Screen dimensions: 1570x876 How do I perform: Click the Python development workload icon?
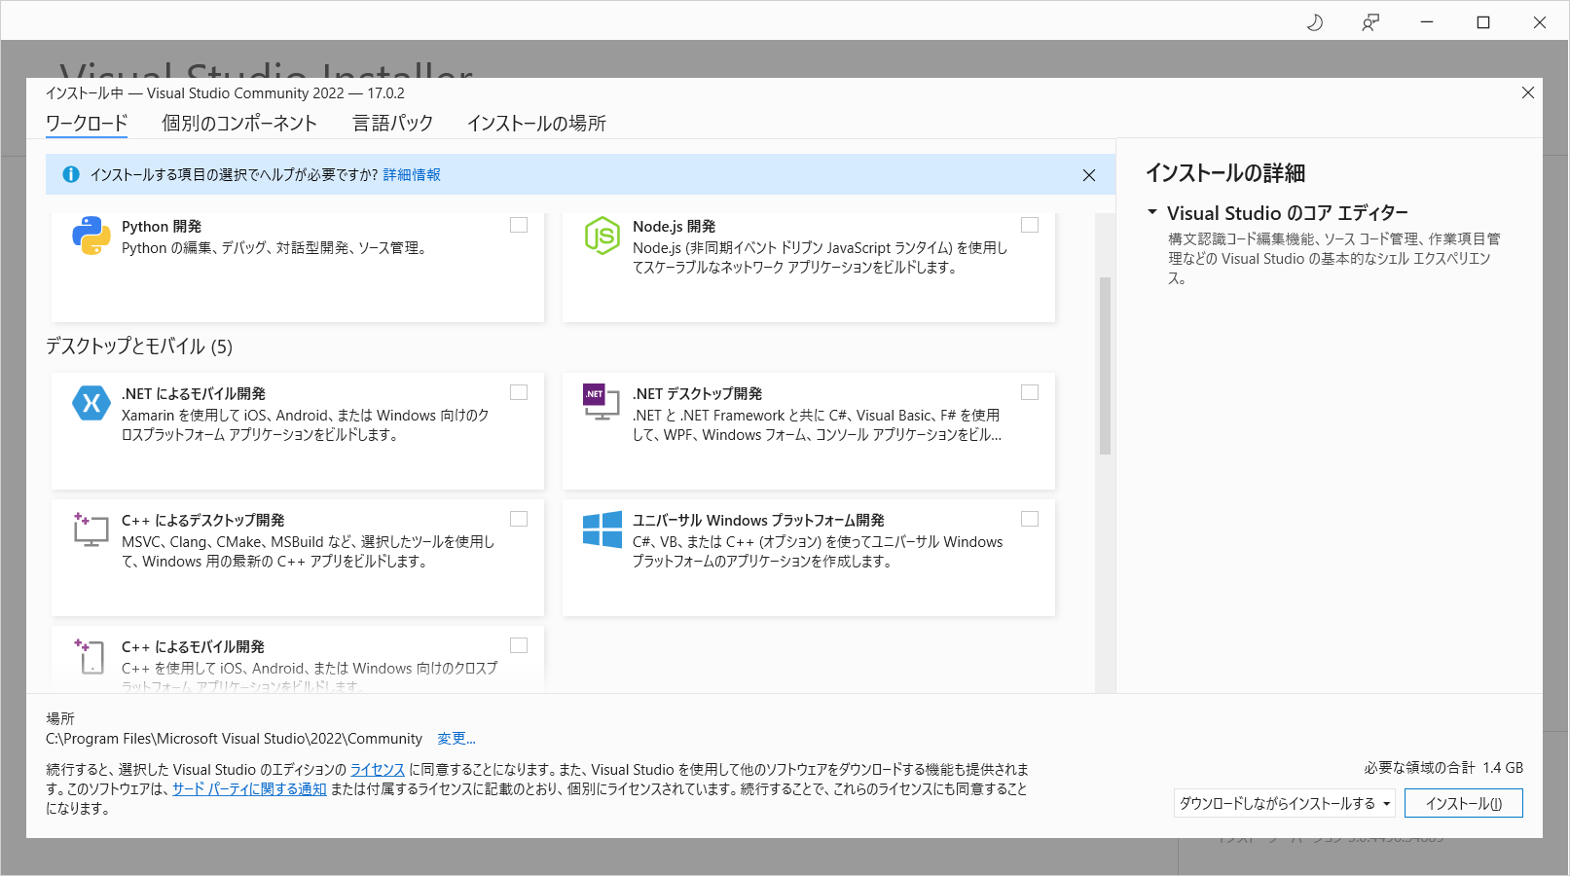pyautogui.click(x=91, y=236)
